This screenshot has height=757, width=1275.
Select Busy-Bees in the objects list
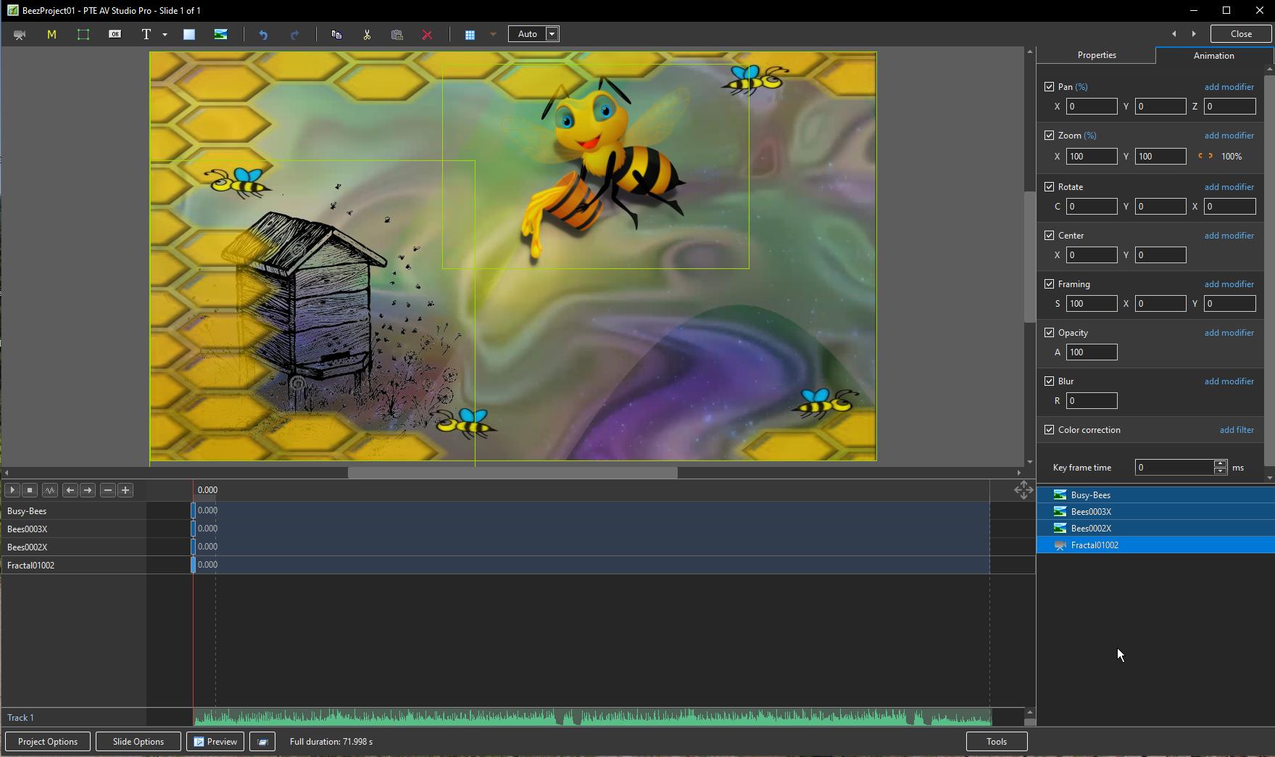click(x=1155, y=495)
